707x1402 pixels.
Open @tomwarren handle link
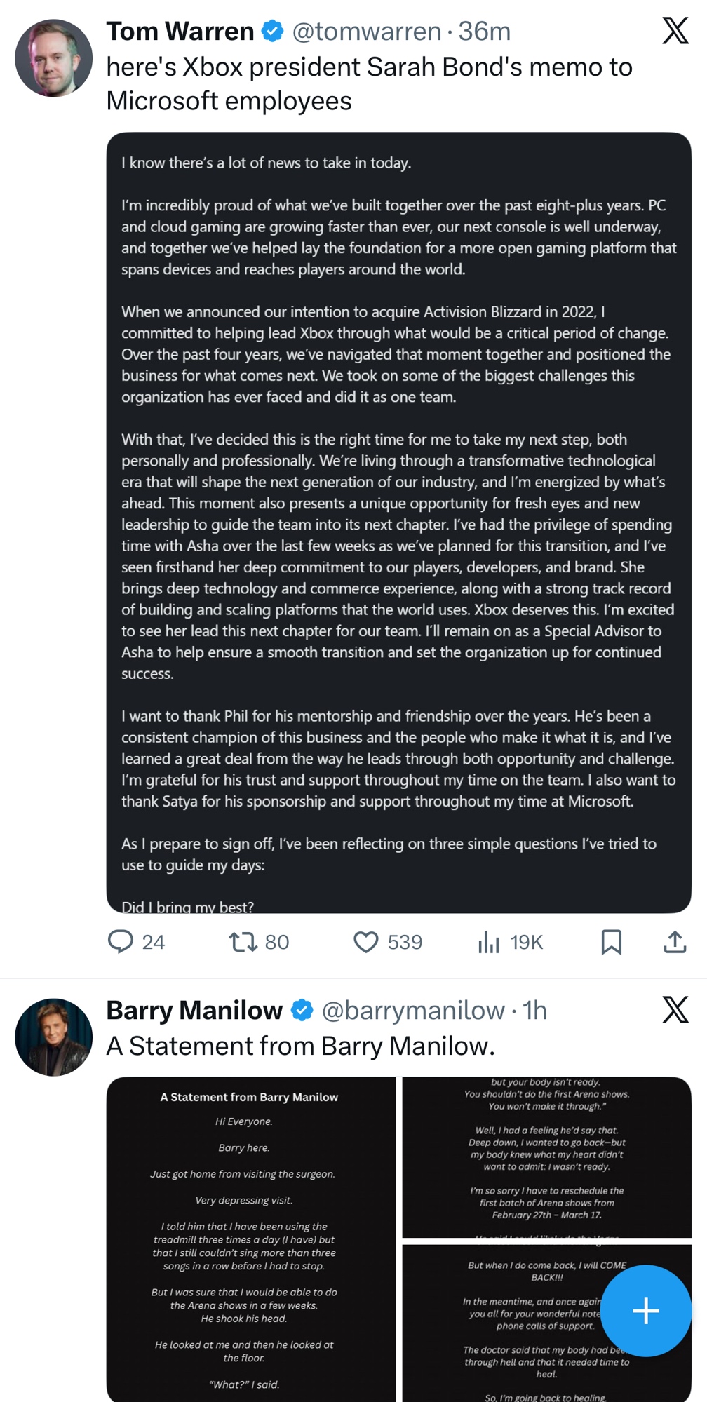(366, 32)
